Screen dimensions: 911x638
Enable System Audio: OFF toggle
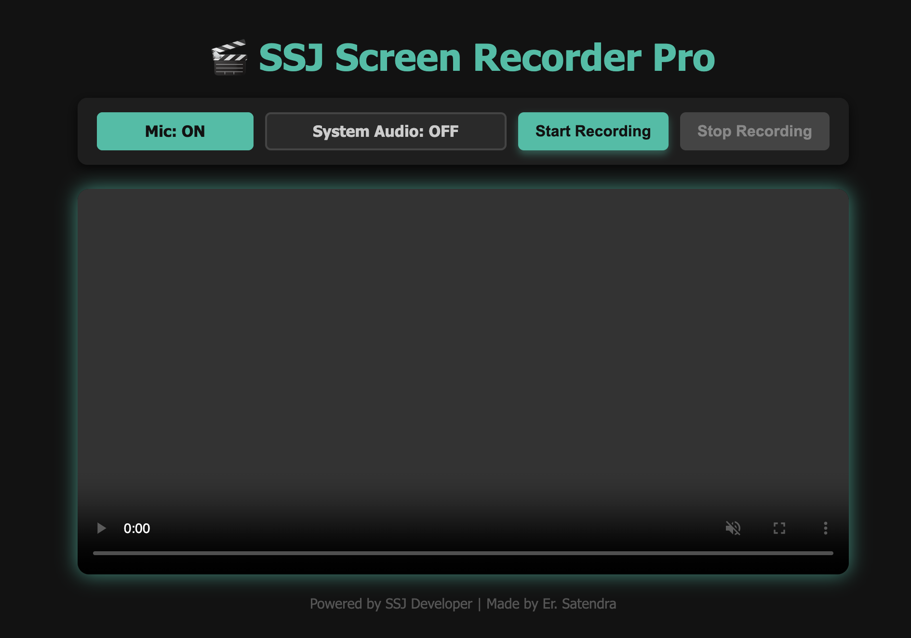pyautogui.click(x=386, y=131)
